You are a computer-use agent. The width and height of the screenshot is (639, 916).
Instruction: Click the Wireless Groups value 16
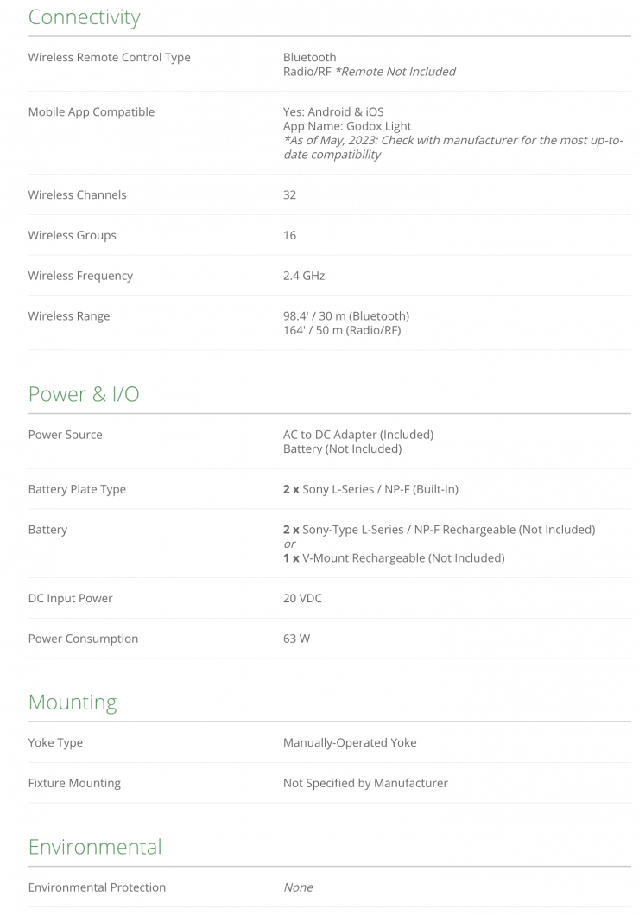coord(289,235)
